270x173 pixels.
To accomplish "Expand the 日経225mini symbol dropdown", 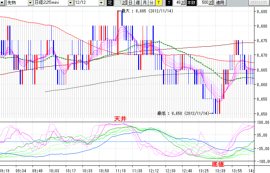I will 71,3.
